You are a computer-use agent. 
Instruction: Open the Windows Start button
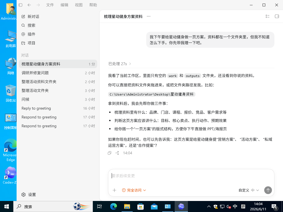coord(7,206)
